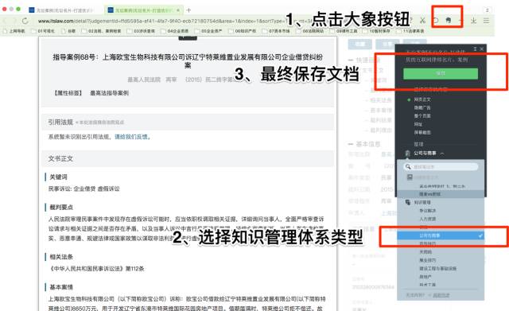Select the 屏幕截图 clip option
Image resolution: width=509 pixels, height=311 pixels.
click(422, 133)
